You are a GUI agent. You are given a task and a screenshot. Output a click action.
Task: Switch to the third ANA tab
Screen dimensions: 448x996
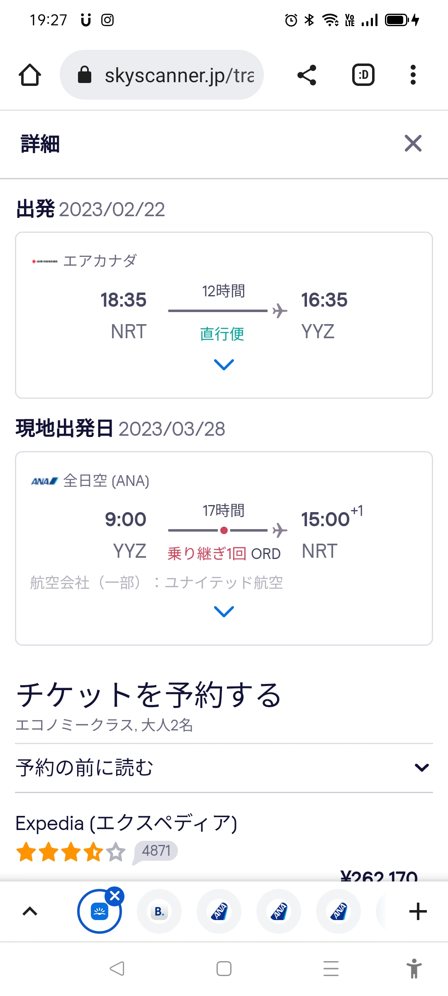click(x=338, y=911)
